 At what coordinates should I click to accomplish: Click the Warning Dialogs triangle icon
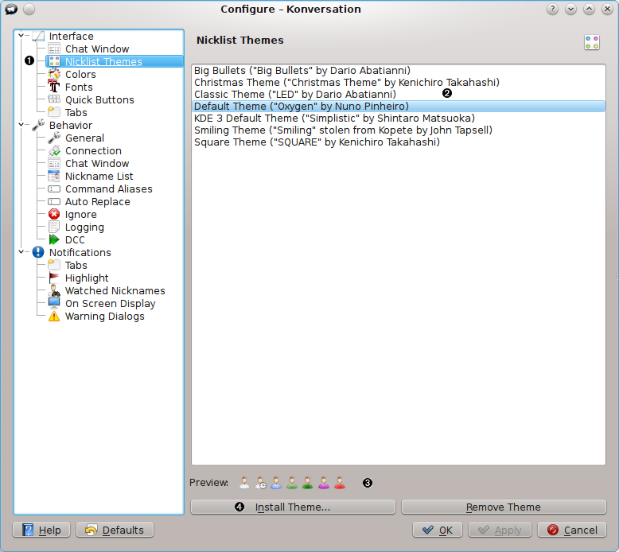(x=54, y=316)
